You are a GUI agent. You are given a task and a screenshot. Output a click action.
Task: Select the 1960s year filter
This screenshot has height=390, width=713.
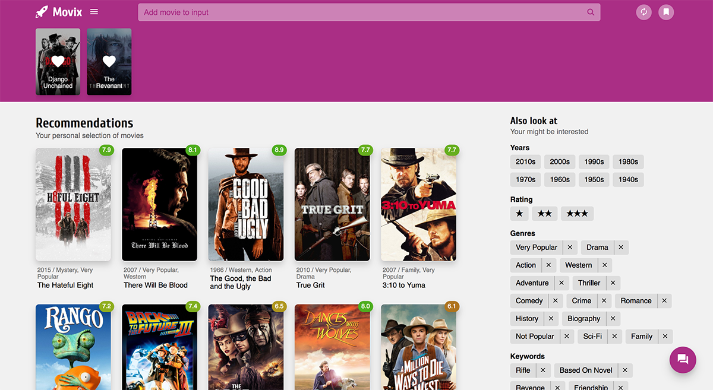point(560,179)
